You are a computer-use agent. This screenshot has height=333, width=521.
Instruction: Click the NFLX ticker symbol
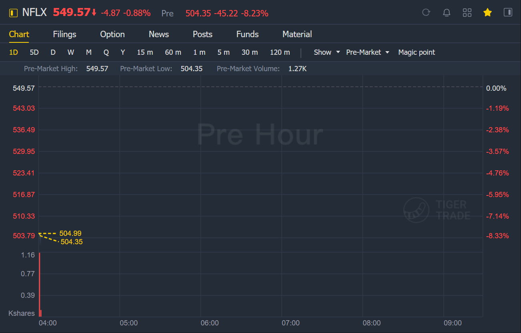[34, 13]
